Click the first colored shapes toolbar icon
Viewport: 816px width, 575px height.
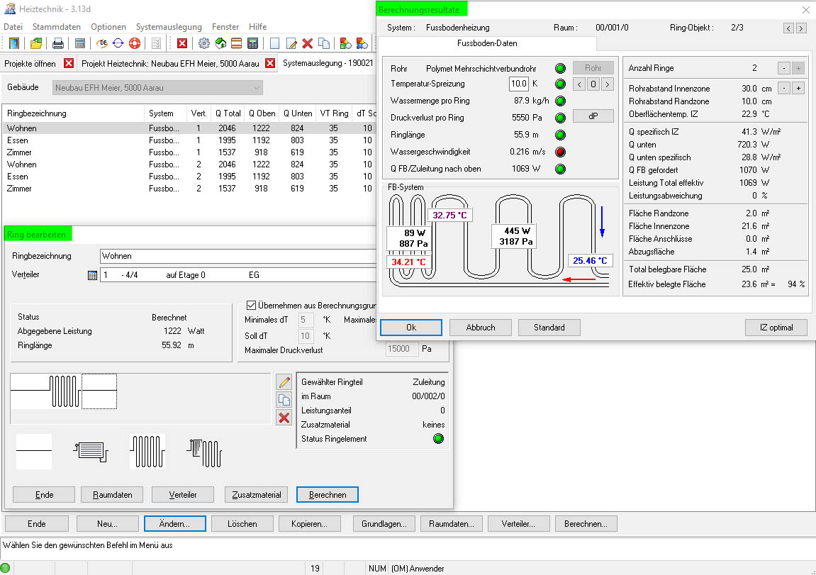[345, 43]
